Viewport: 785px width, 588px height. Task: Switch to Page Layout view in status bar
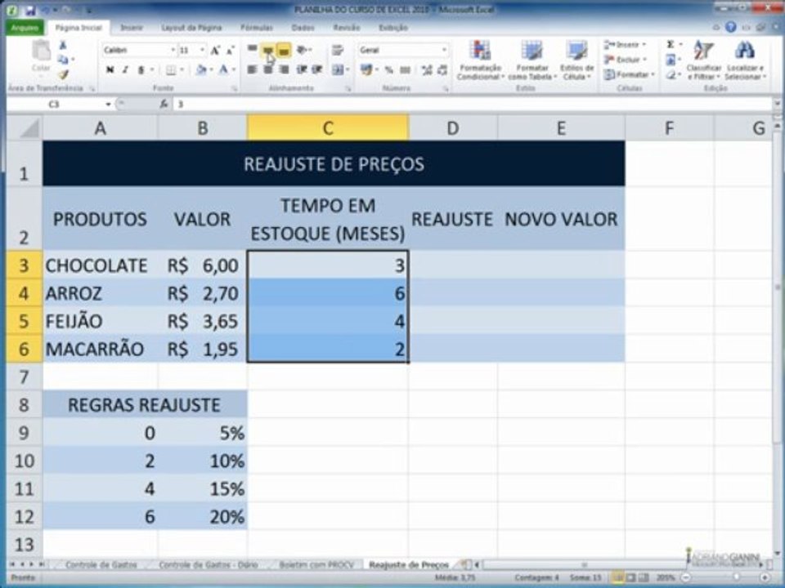point(630,578)
